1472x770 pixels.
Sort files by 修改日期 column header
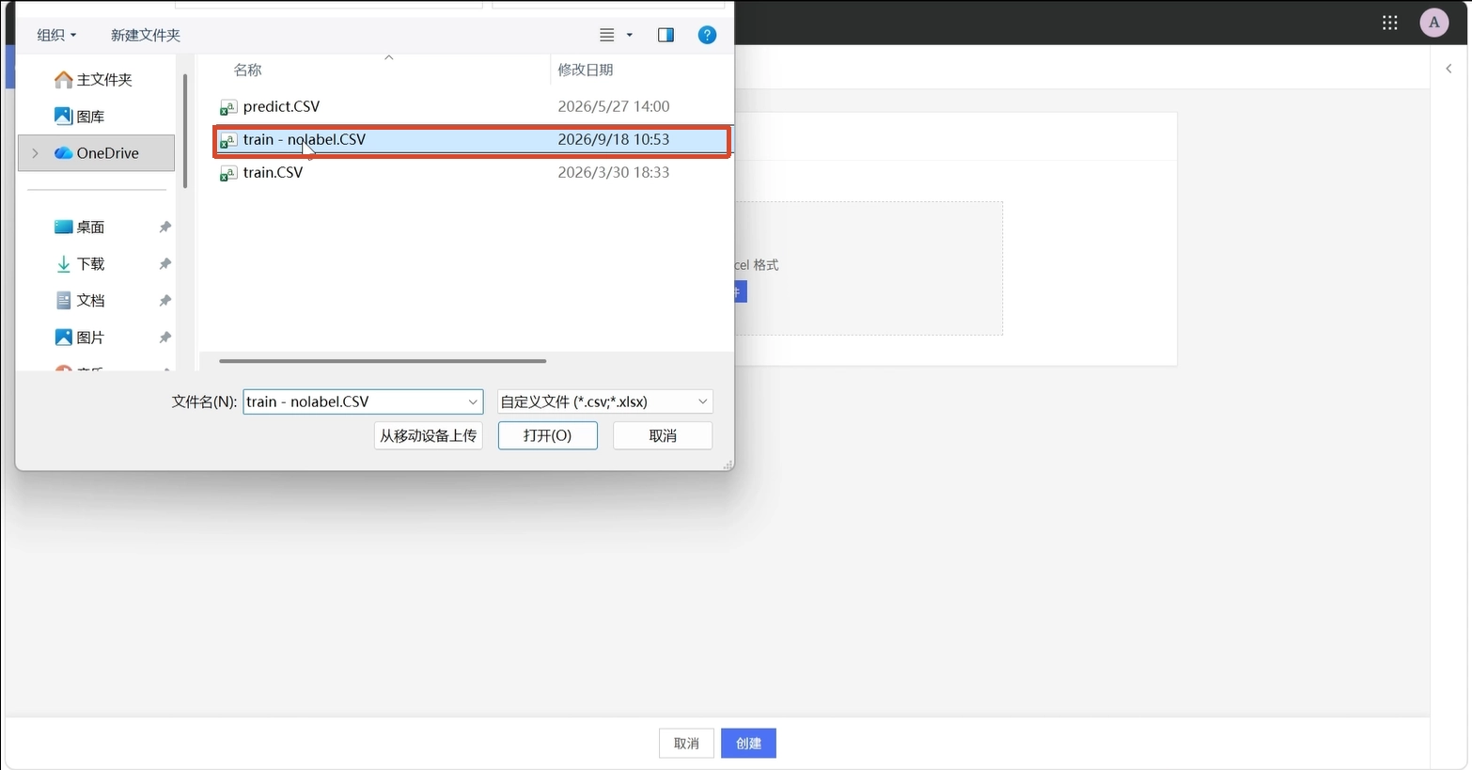pos(585,70)
